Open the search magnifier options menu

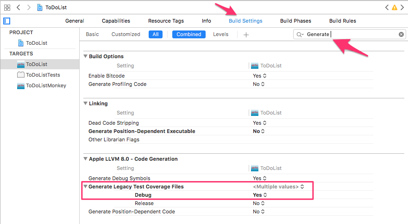coord(300,35)
